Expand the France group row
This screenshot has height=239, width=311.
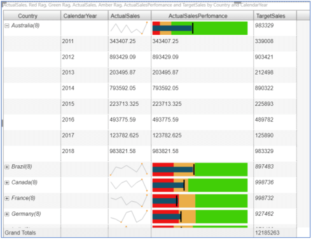[7, 198]
